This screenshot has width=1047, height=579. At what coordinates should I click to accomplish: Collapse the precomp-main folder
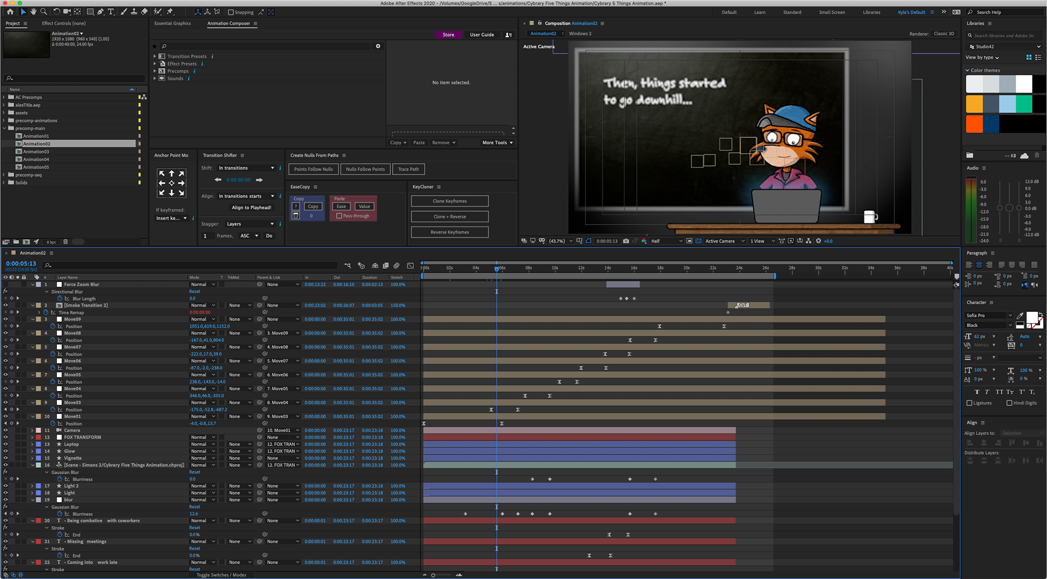[x=4, y=129]
